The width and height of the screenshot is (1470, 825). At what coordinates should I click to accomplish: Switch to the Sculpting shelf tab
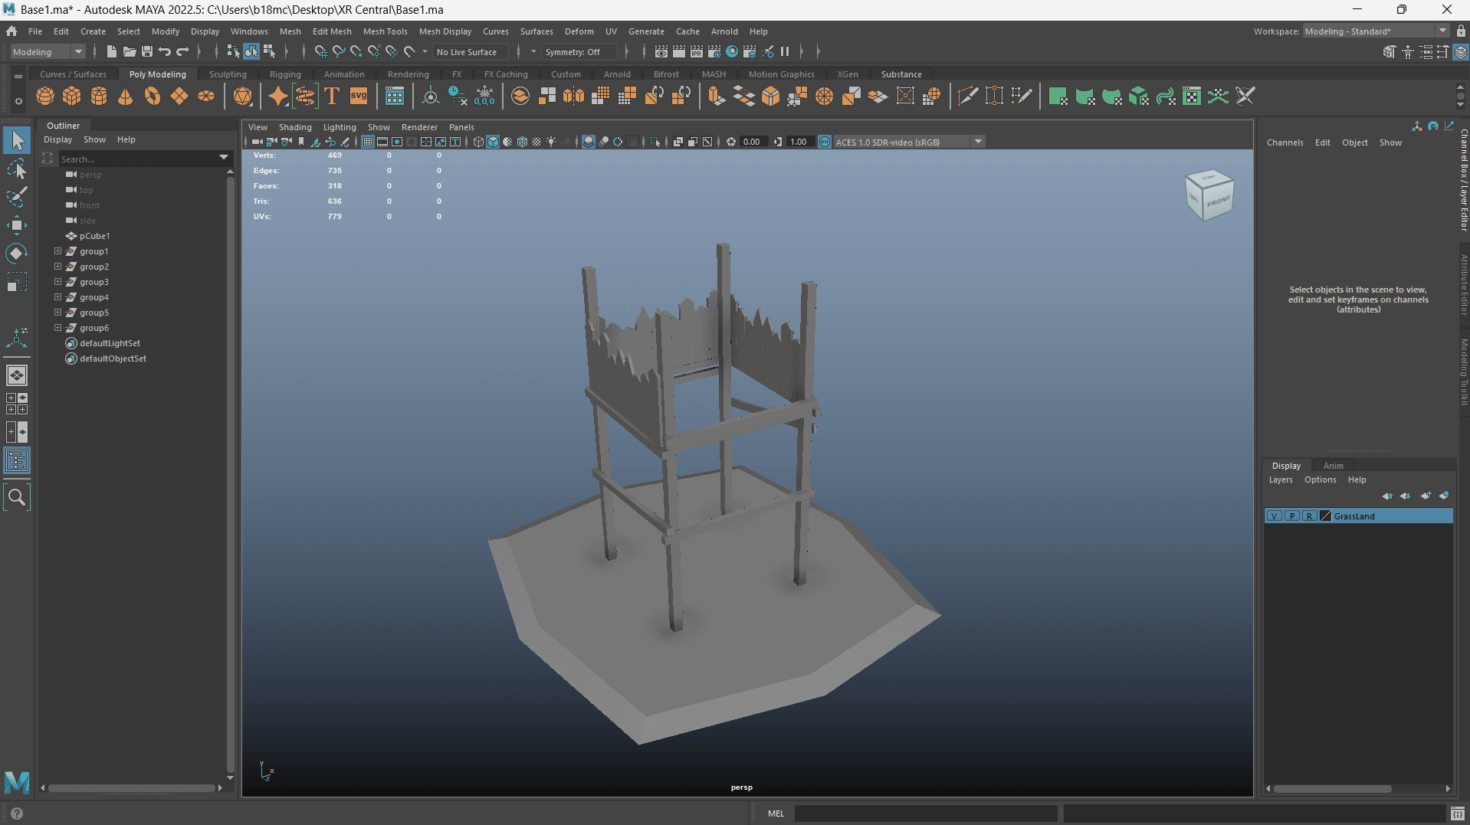tap(228, 74)
